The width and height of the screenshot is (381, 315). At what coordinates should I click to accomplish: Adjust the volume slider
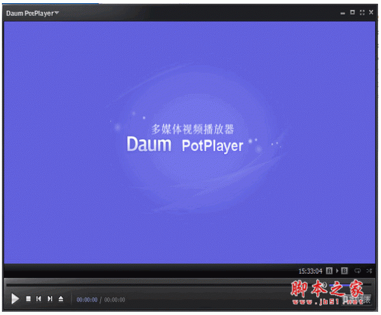tap(350, 285)
